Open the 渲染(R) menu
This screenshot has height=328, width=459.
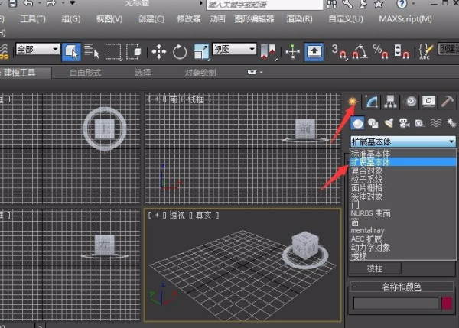(299, 19)
